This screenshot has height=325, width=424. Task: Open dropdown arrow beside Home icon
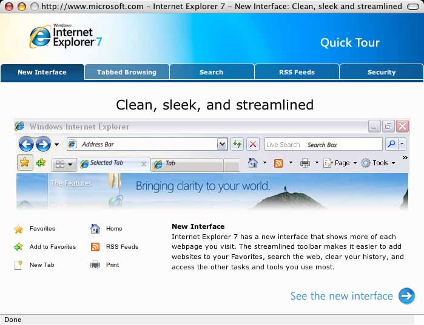264,162
